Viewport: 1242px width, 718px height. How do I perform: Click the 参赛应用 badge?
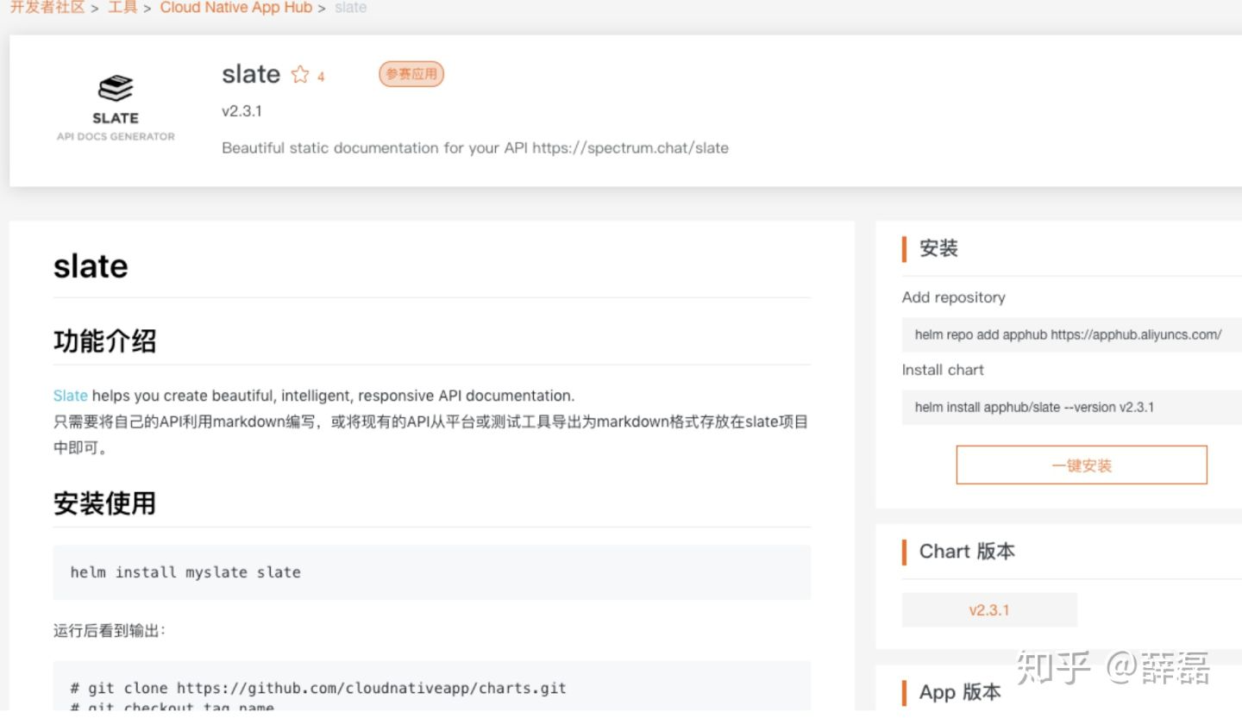click(x=411, y=74)
